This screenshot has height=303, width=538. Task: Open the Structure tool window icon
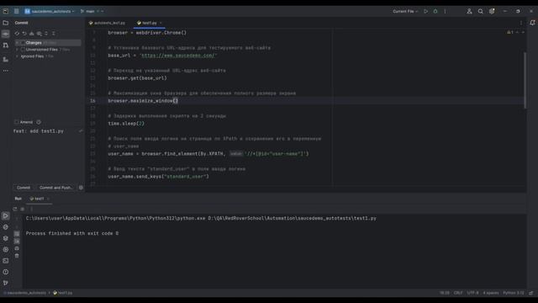pyautogui.click(x=6, y=60)
